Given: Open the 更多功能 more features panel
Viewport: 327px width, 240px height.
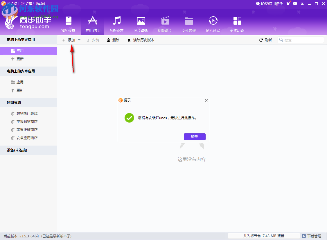Looking at the screenshot, I should point(237,23).
